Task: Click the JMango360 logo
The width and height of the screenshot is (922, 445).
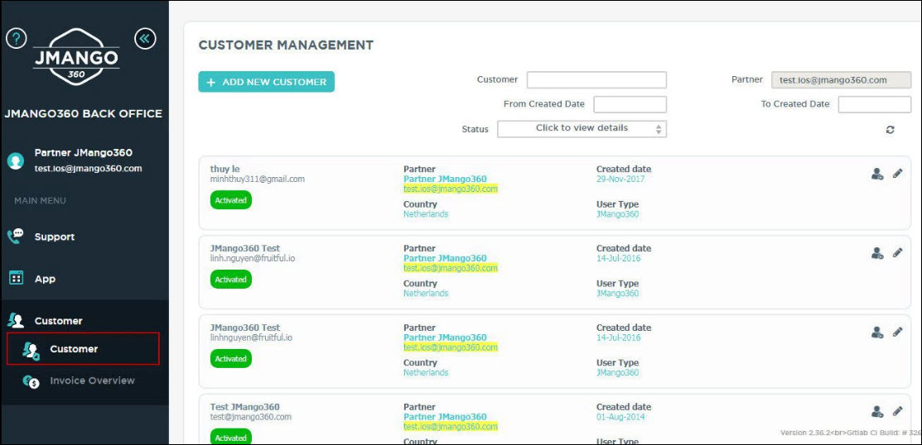Action: point(76,57)
